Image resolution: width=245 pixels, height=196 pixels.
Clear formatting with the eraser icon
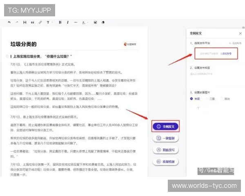103,22
